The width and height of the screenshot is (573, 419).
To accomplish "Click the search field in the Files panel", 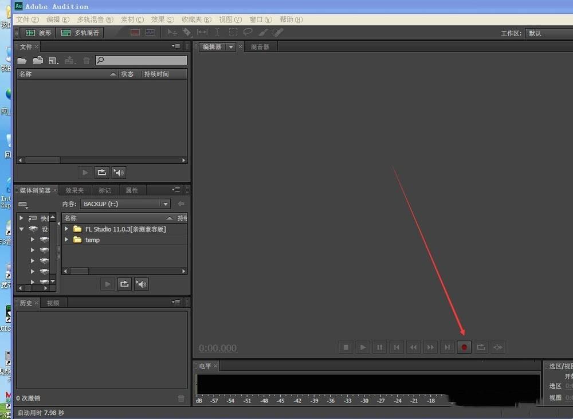I will click(x=141, y=60).
